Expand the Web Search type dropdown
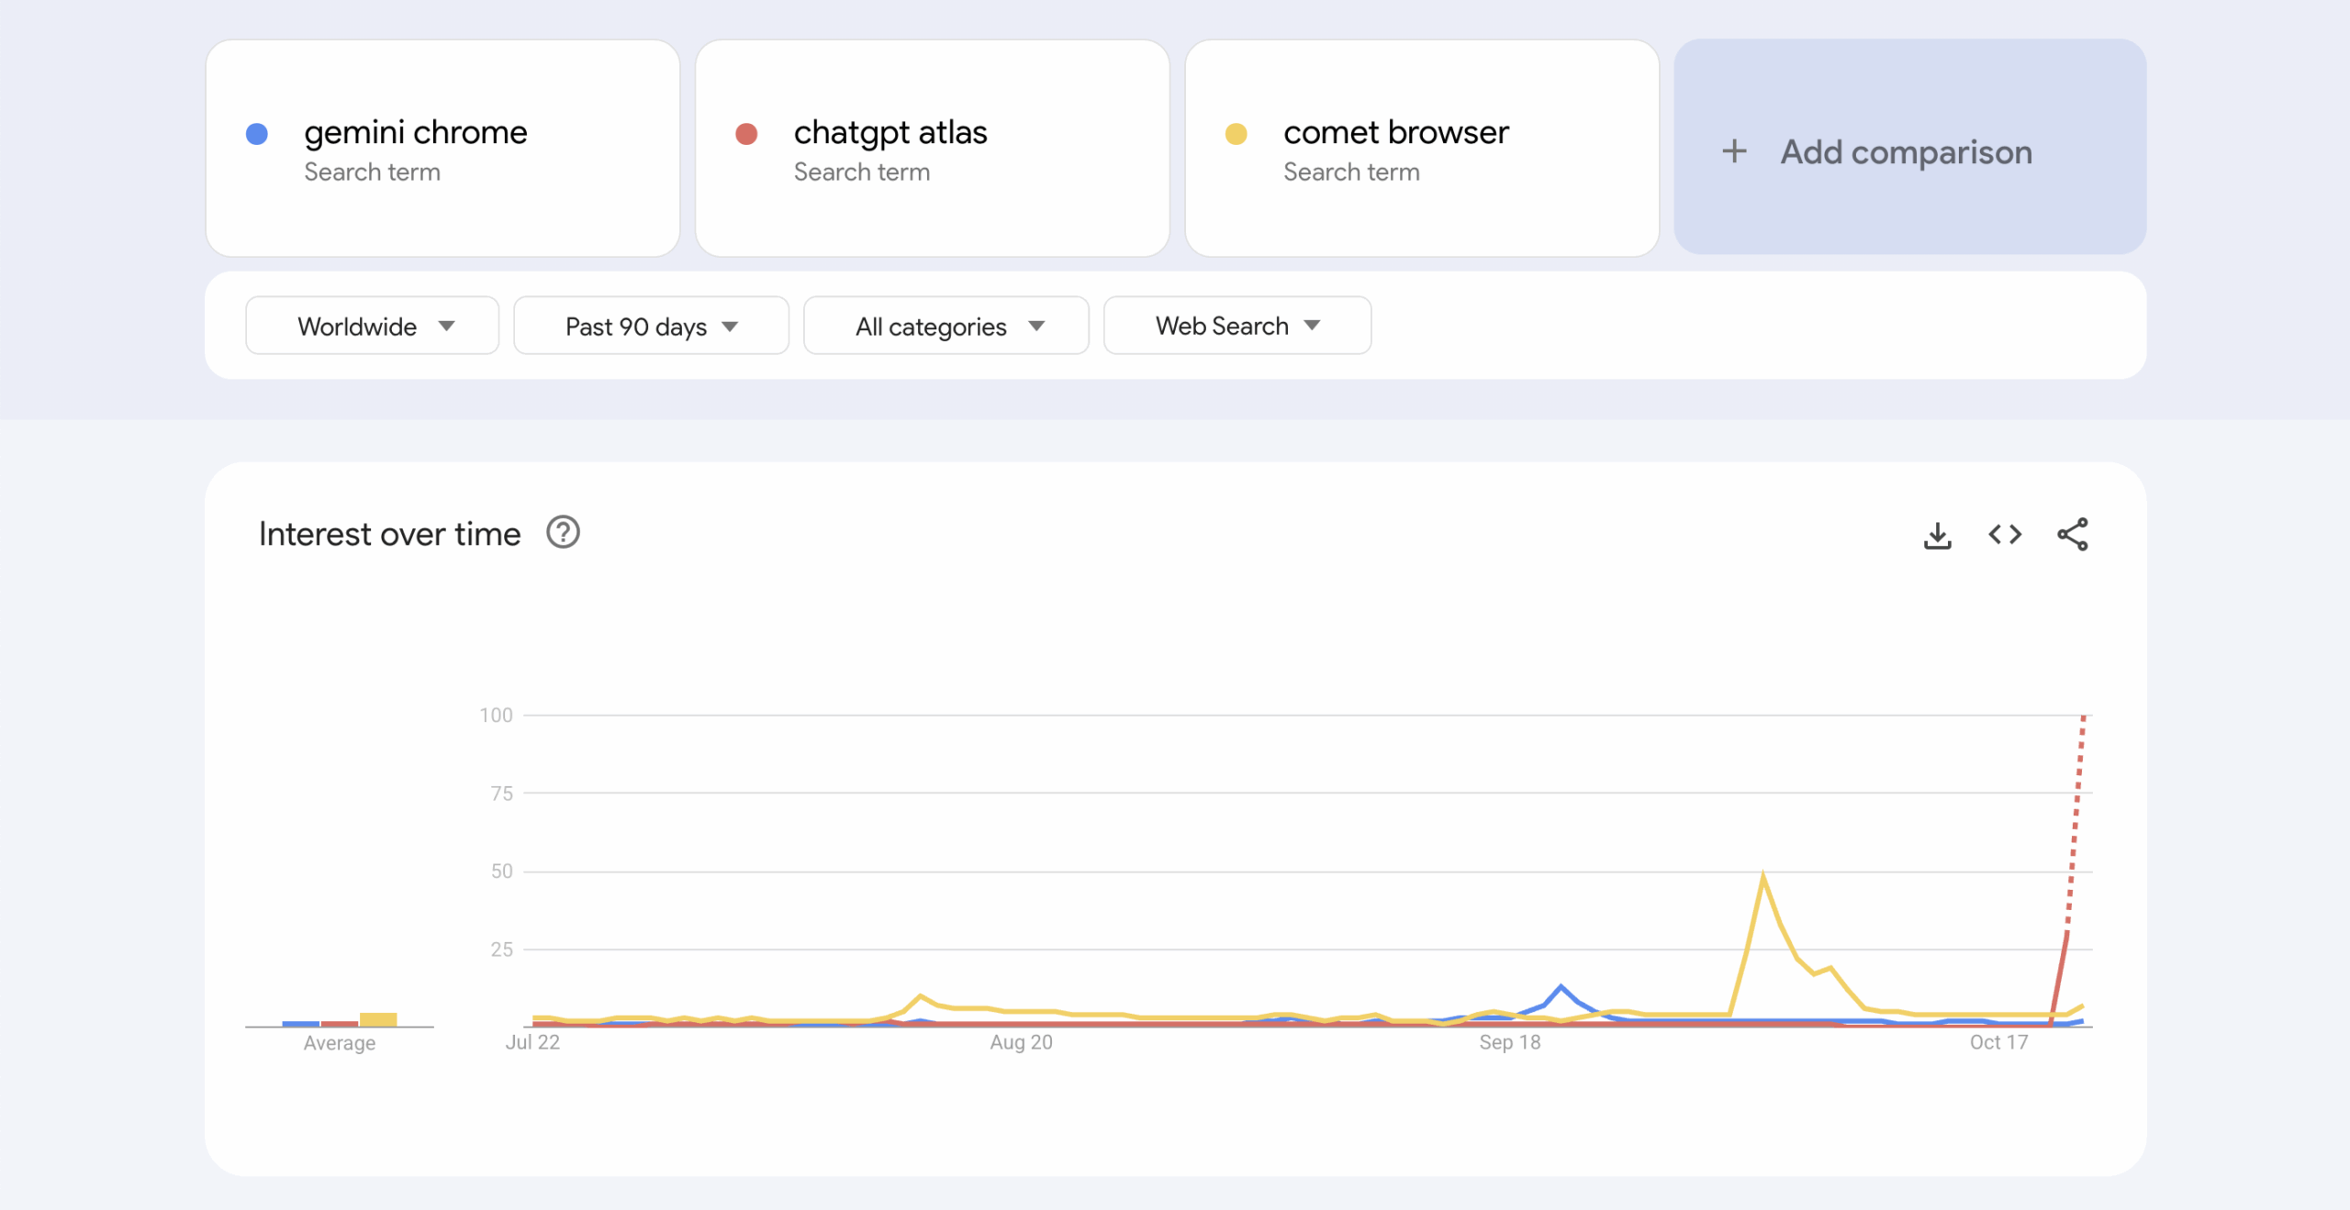 pyautogui.click(x=1237, y=326)
